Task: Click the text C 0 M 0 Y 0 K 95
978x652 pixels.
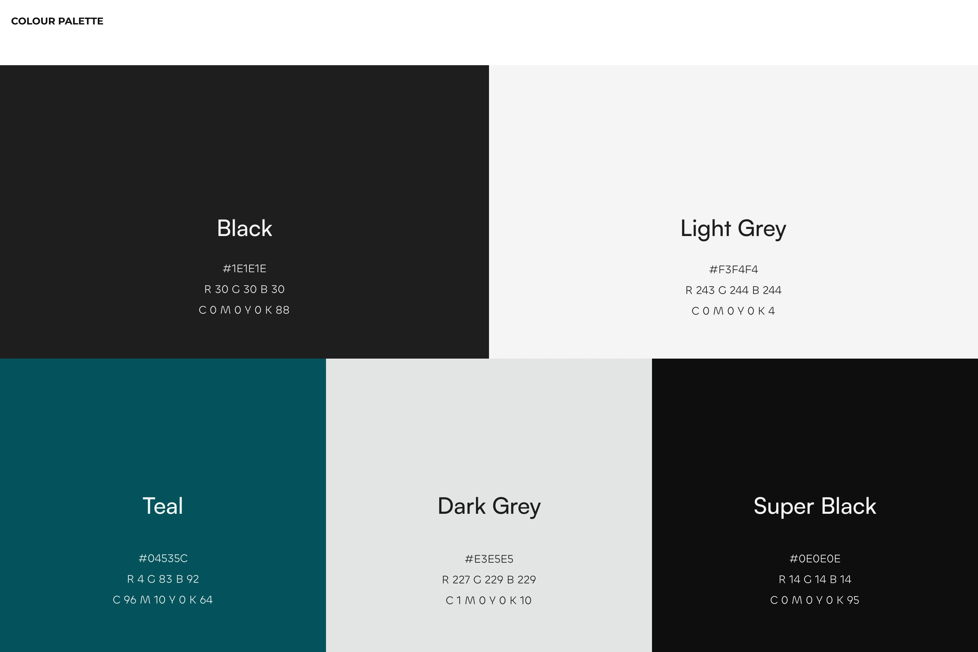Action: tap(815, 600)
